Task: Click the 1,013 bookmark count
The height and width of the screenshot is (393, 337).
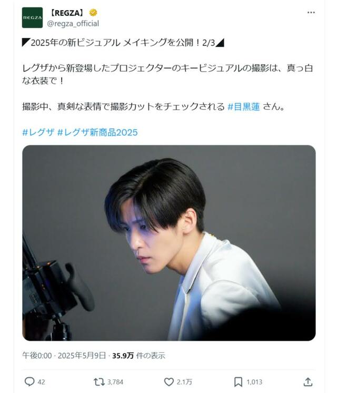Action: [x=254, y=382]
